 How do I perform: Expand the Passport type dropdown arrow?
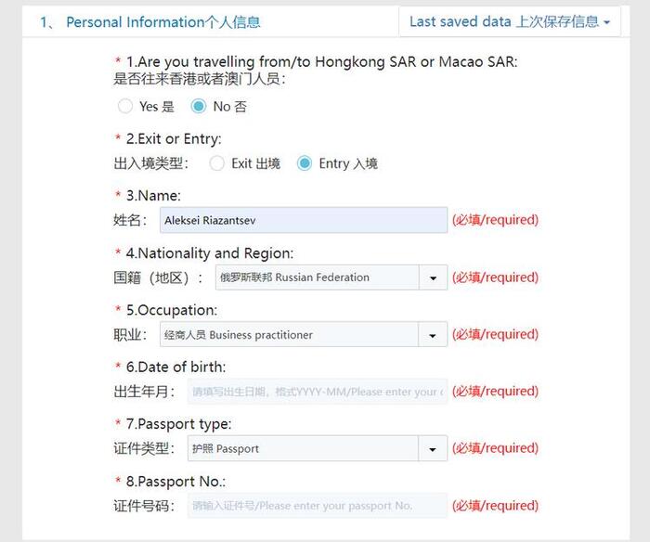pos(433,449)
